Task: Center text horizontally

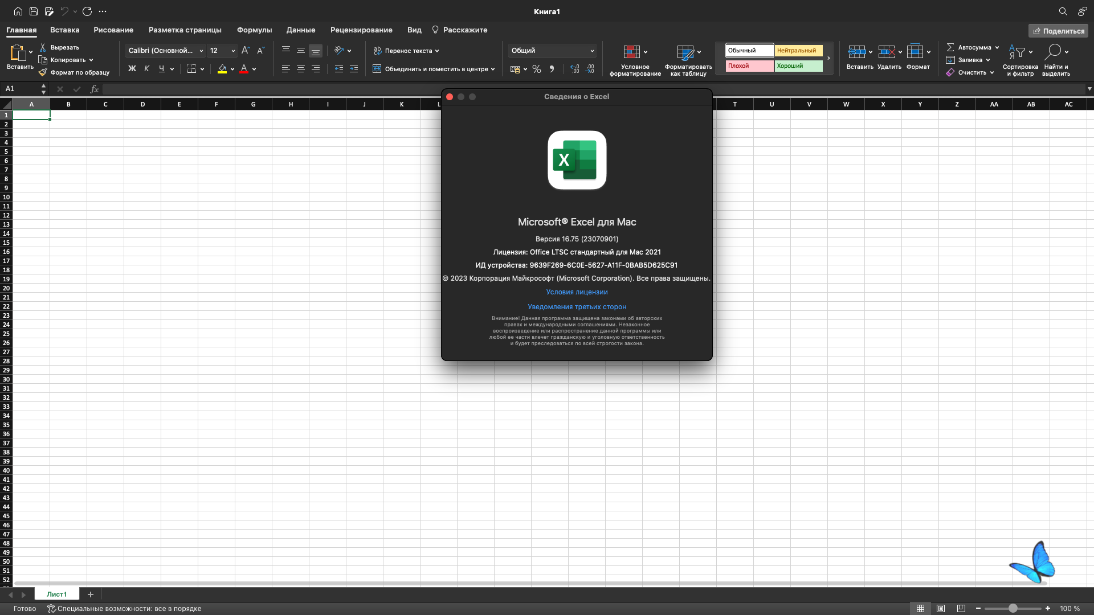Action: click(x=301, y=69)
